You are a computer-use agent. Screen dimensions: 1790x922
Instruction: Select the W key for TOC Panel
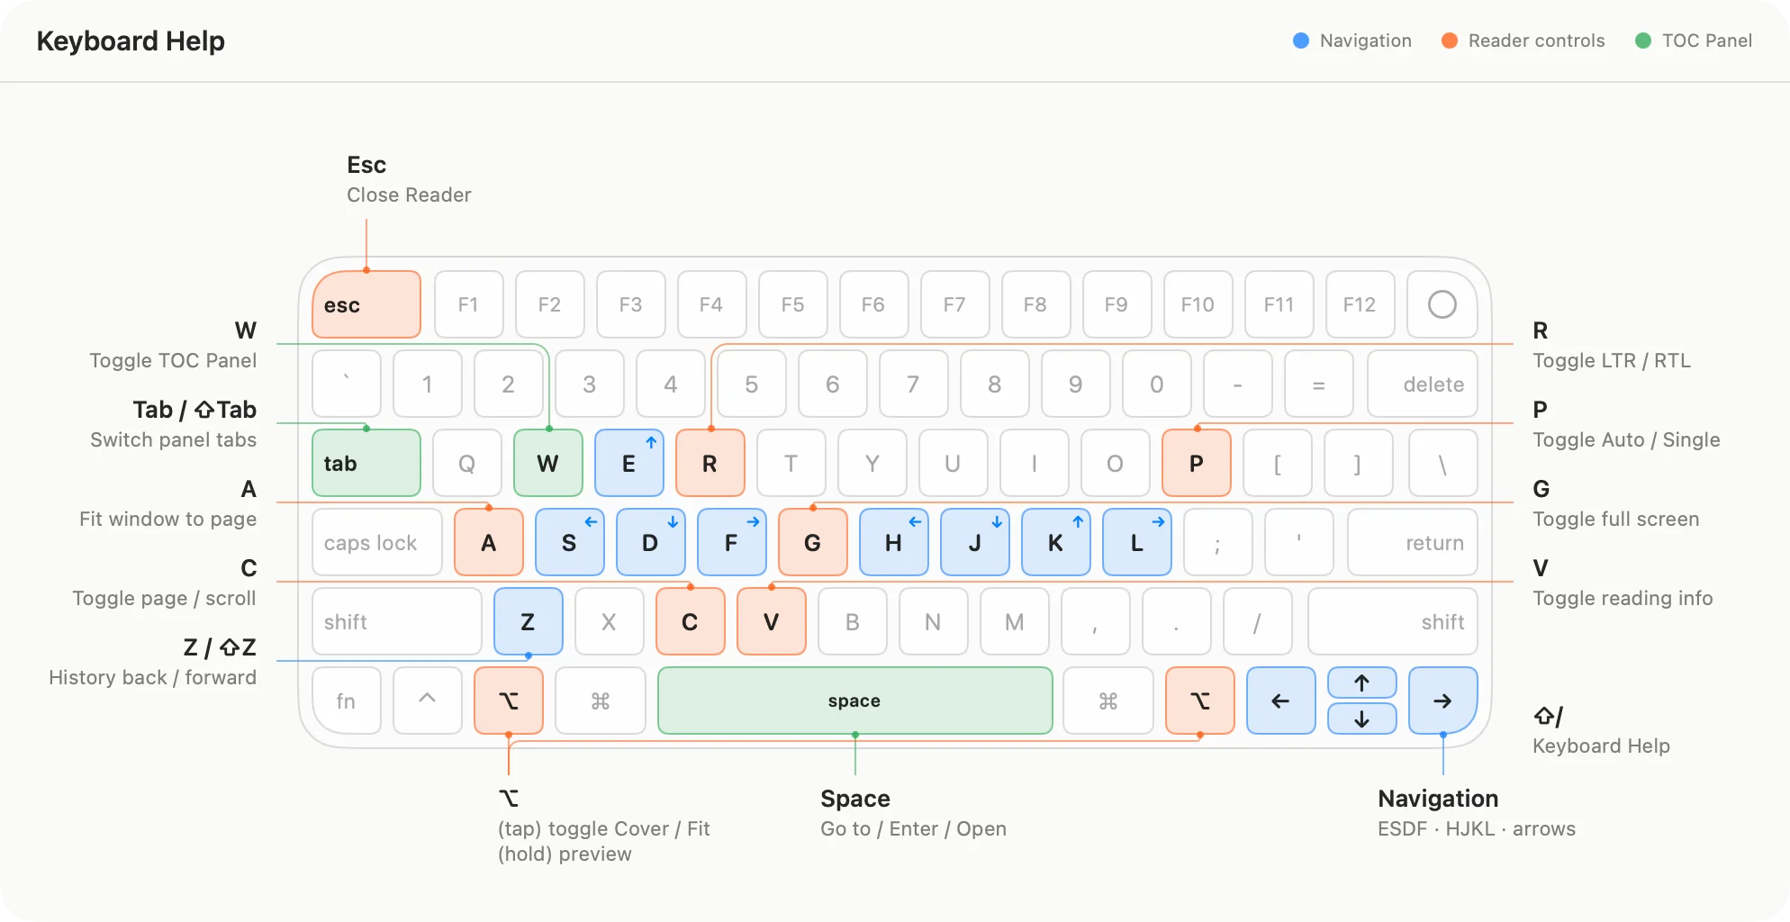(548, 463)
